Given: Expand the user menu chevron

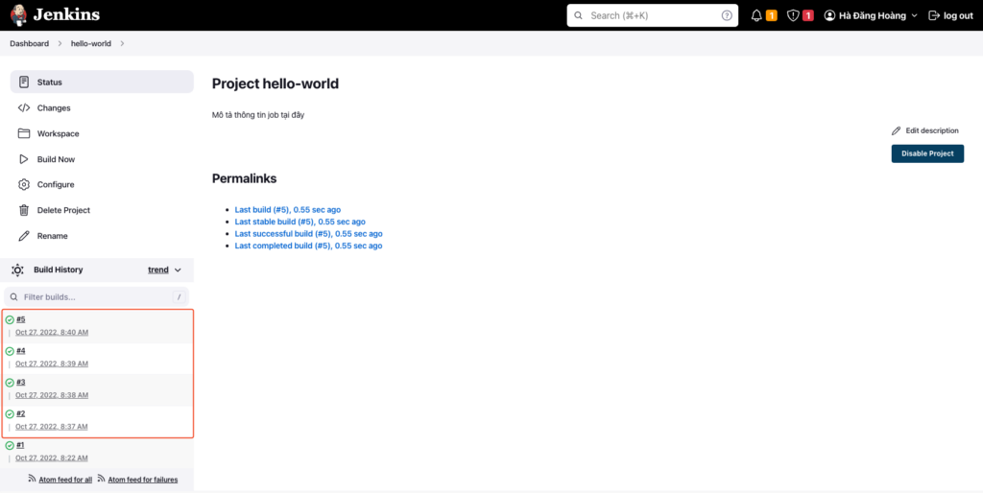Looking at the screenshot, I should pyautogui.click(x=914, y=15).
